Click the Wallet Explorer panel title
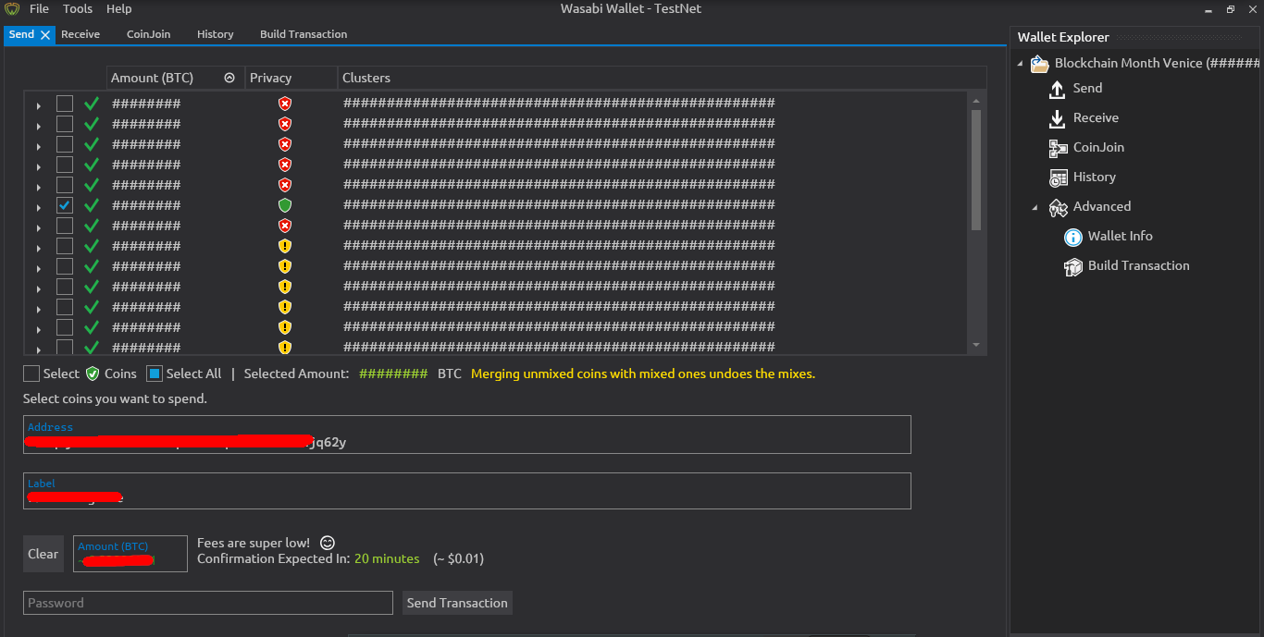Screen dimensions: 1264x637 pyautogui.click(x=1063, y=37)
